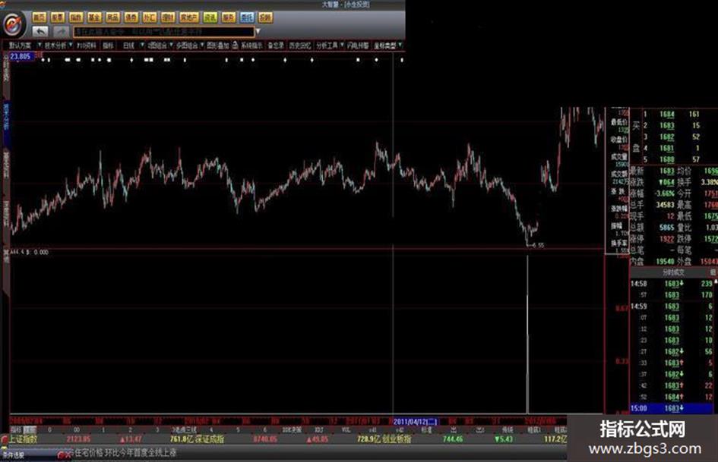
Task: Open the 商品 commodities section
Action: tap(112, 17)
